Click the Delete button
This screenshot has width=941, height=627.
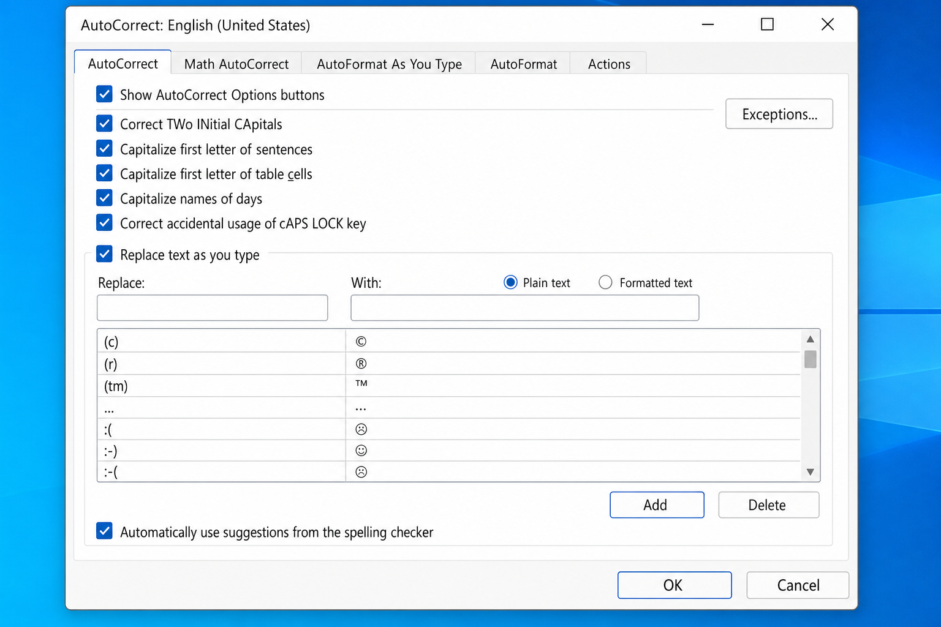point(768,505)
